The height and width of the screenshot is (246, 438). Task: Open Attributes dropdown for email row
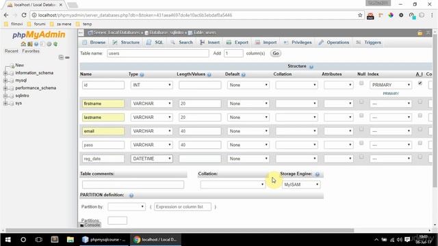338,131
